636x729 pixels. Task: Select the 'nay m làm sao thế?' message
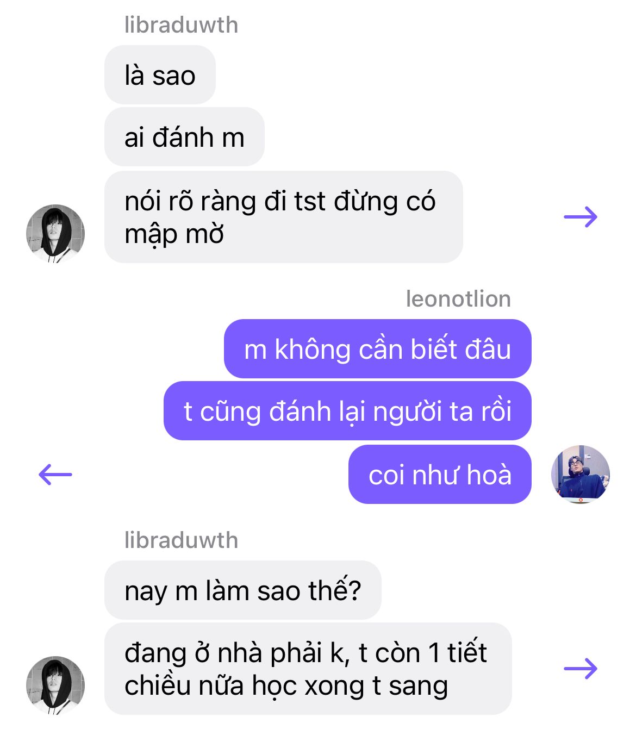coord(243,590)
